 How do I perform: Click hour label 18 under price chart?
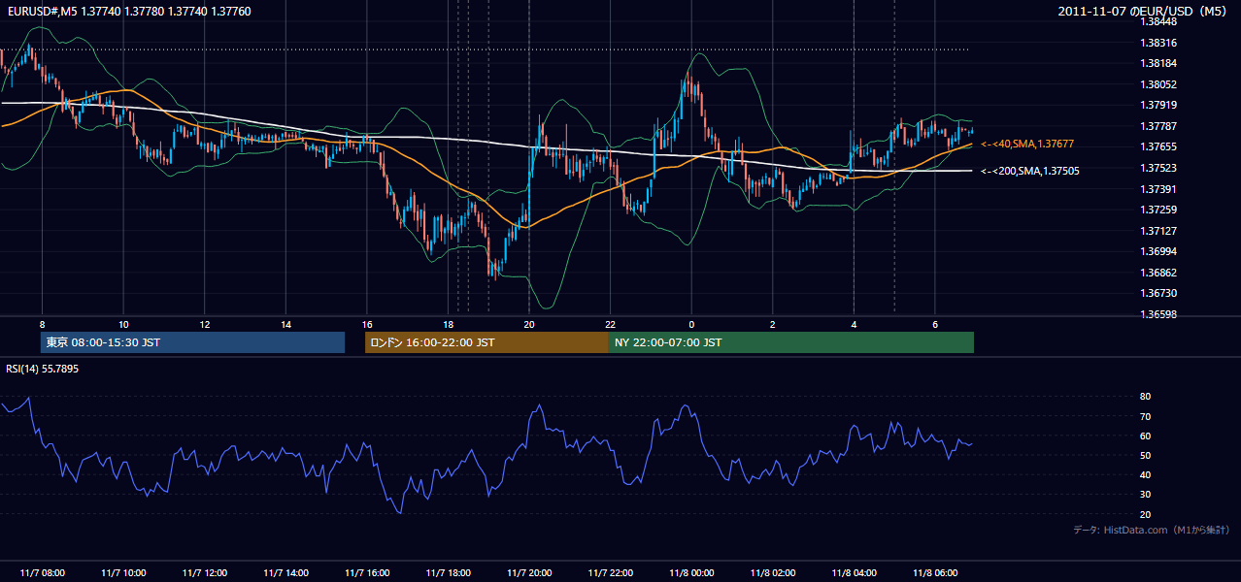tap(448, 324)
